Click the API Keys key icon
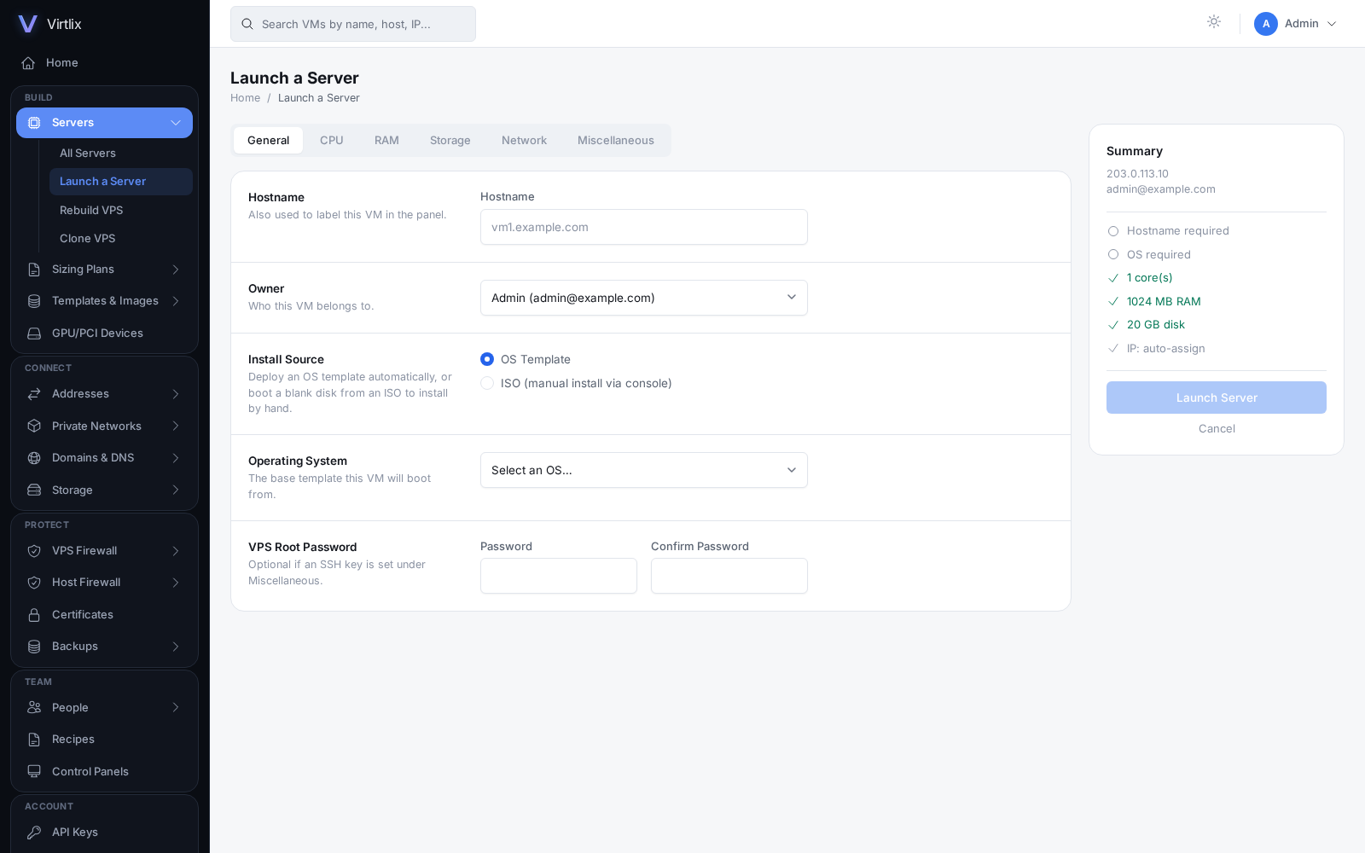Image resolution: width=1365 pixels, height=853 pixels. pos(34,833)
